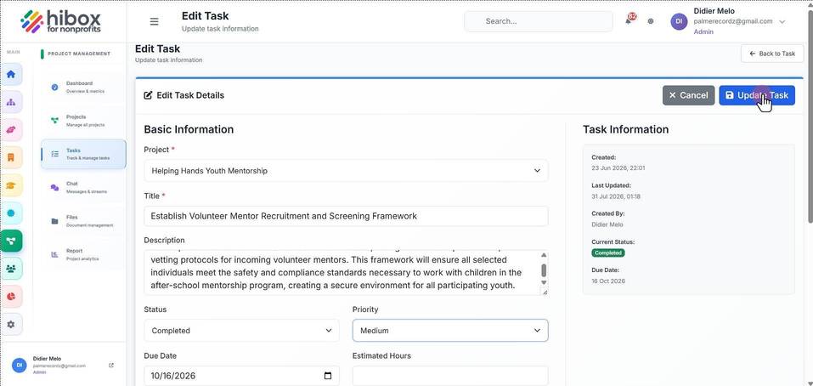Click the logout icon in the bottom-left profile
813x386 pixels.
click(x=111, y=366)
